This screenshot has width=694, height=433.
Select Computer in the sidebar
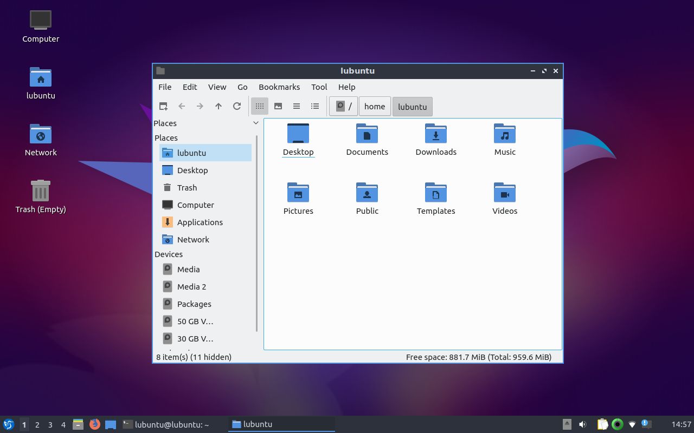tap(205, 205)
